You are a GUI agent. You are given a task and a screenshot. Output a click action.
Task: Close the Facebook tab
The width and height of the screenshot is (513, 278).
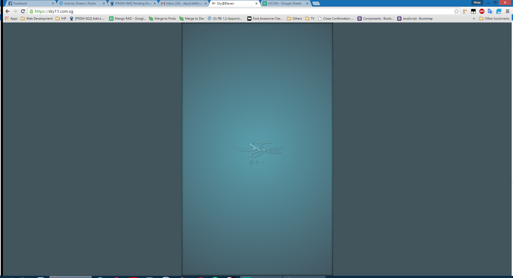coord(53,4)
